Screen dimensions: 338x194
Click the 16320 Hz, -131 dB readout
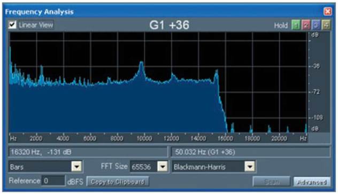click(x=88, y=152)
